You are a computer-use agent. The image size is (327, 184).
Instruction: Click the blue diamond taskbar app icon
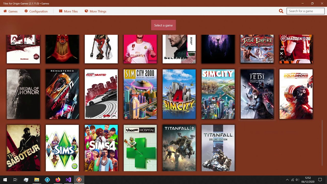[x=47, y=180]
